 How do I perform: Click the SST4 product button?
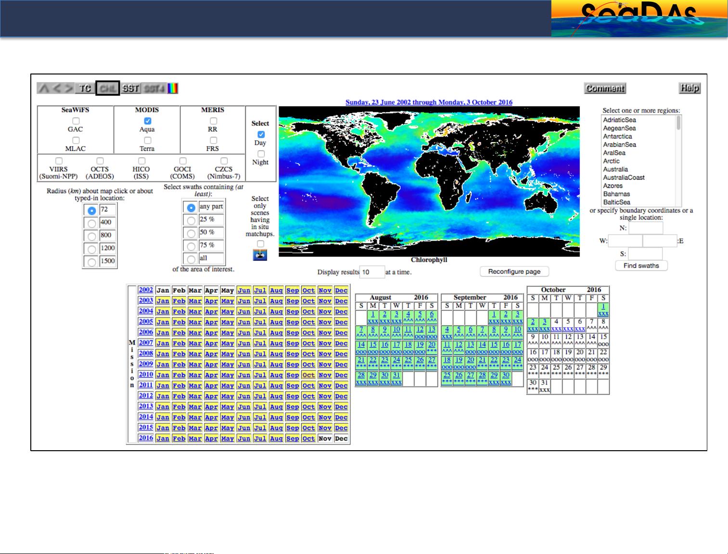[154, 88]
